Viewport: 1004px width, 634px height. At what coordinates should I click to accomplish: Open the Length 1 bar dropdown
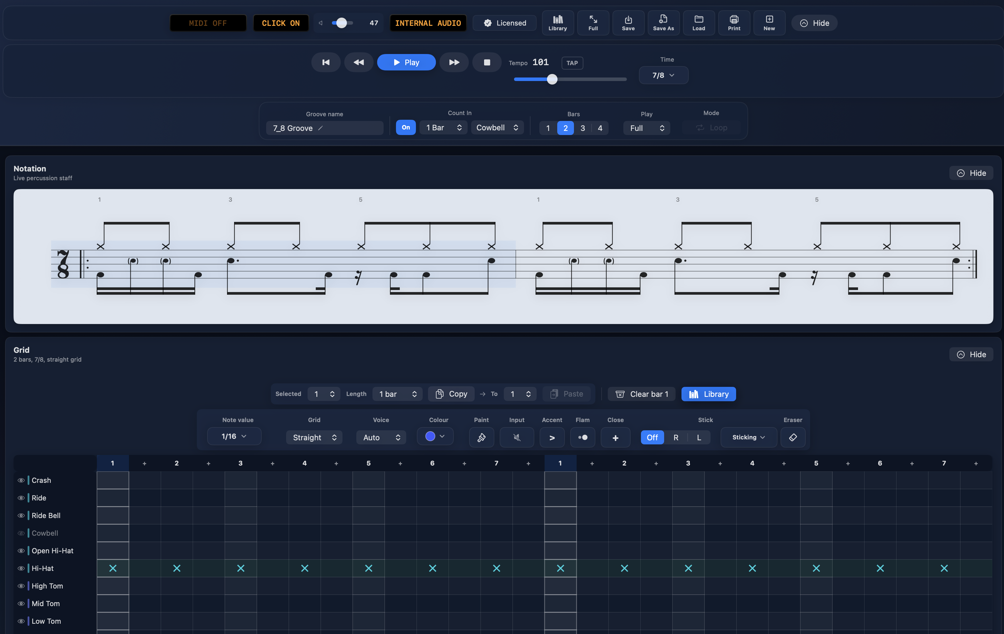click(x=397, y=394)
